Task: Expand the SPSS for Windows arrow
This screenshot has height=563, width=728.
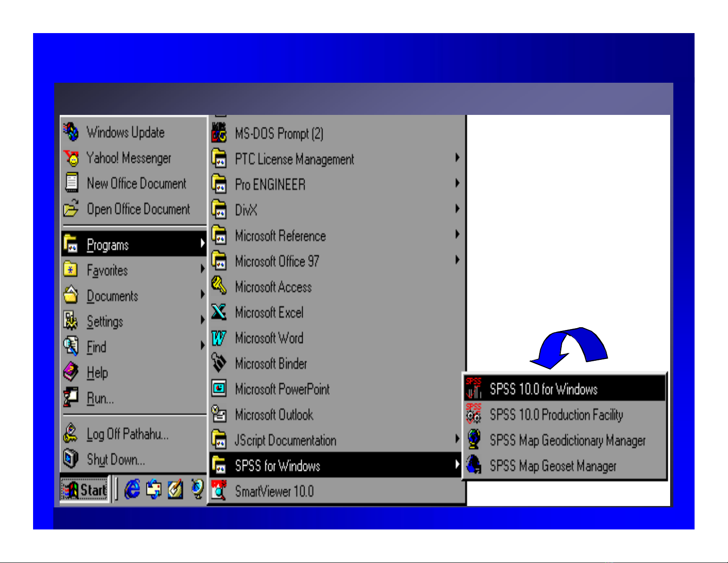Action: pos(457,464)
